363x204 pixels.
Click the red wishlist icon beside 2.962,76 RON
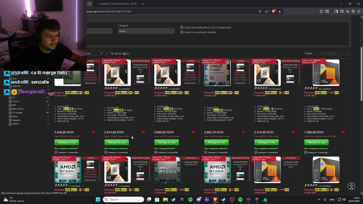coord(243,132)
